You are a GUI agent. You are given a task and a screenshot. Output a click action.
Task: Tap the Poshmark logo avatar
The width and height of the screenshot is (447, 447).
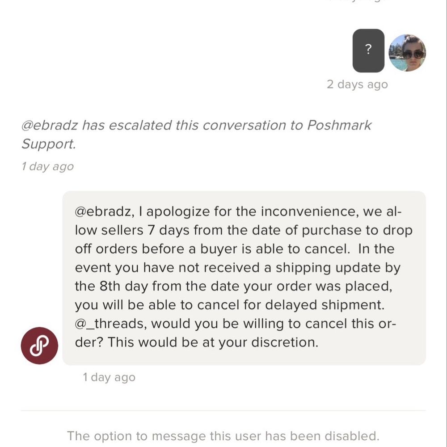39,346
